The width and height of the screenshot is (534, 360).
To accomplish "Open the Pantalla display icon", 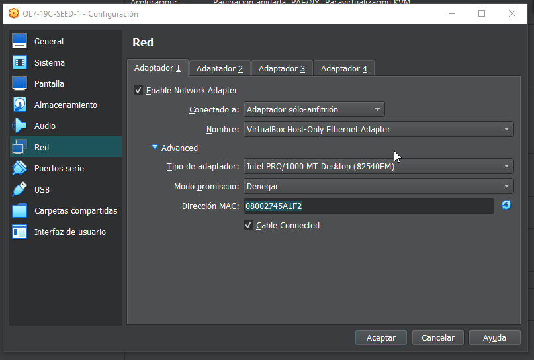I will (x=20, y=83).
